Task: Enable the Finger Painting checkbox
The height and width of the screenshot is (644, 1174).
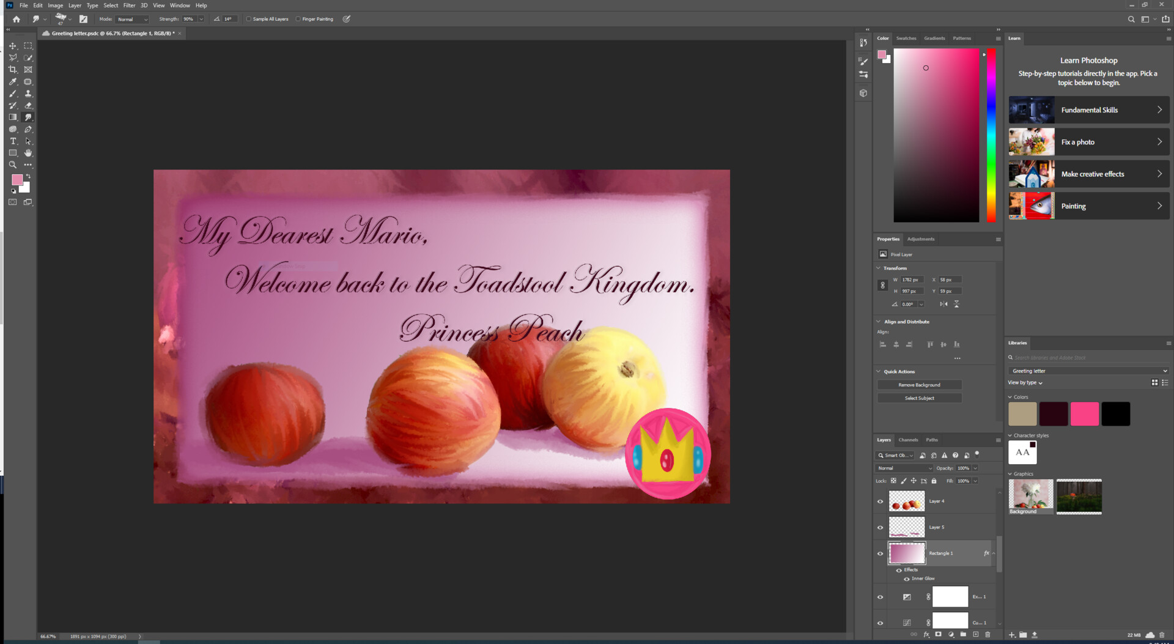Action: pos(298,19)
